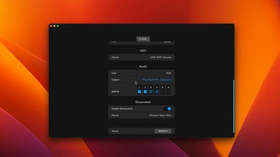Click the MIDI section heading
The image size is (280, 157).
(143, 51)
